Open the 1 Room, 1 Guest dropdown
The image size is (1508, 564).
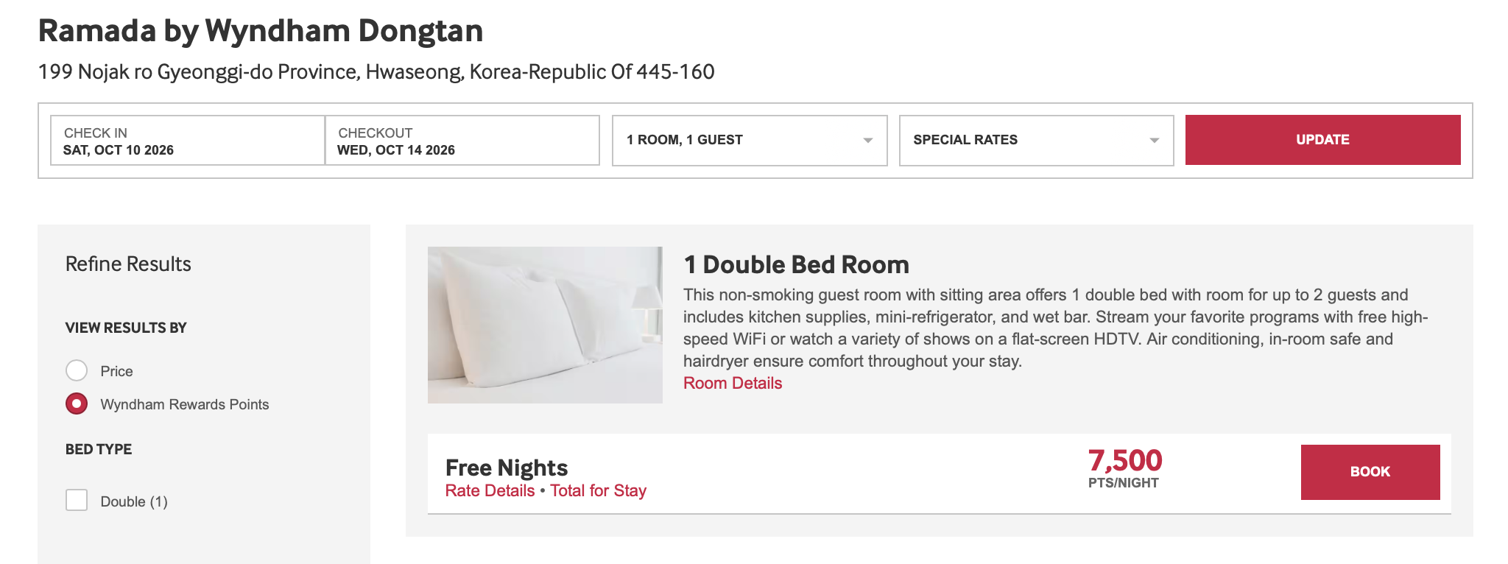[x=749, y=141]
